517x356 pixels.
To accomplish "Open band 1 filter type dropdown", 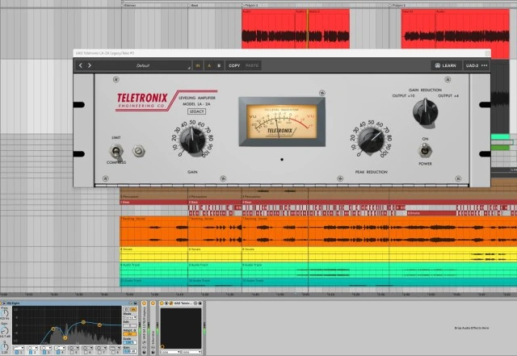I will [x=19, y=348].
